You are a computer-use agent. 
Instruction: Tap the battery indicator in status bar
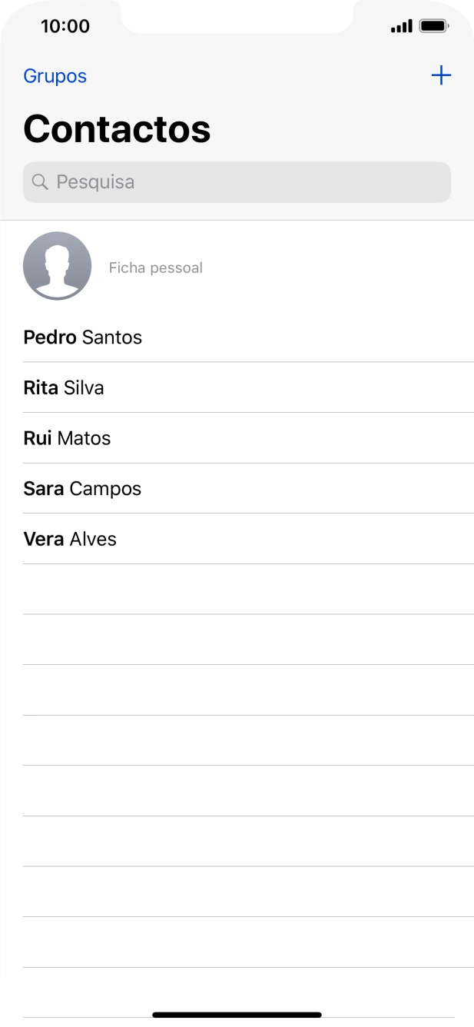(434, 25)
